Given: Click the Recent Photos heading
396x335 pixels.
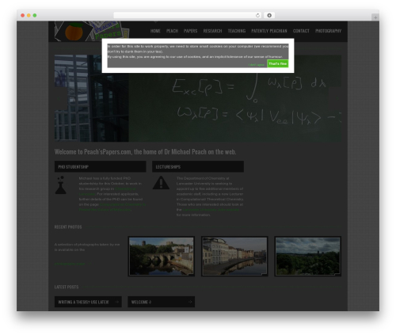Looking at the screenshot, I should 68,227.
